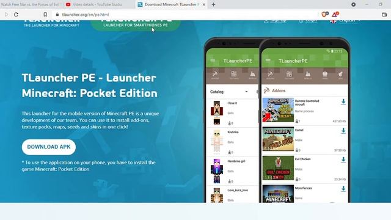Click download arrow for Evil Chicken addon
This screenshot has width=391, height=220.
click(x=343, y=159)
